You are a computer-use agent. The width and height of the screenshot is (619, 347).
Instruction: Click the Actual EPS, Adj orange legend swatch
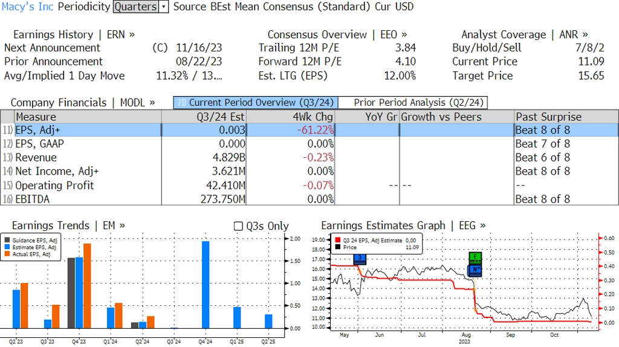(7, 255)
